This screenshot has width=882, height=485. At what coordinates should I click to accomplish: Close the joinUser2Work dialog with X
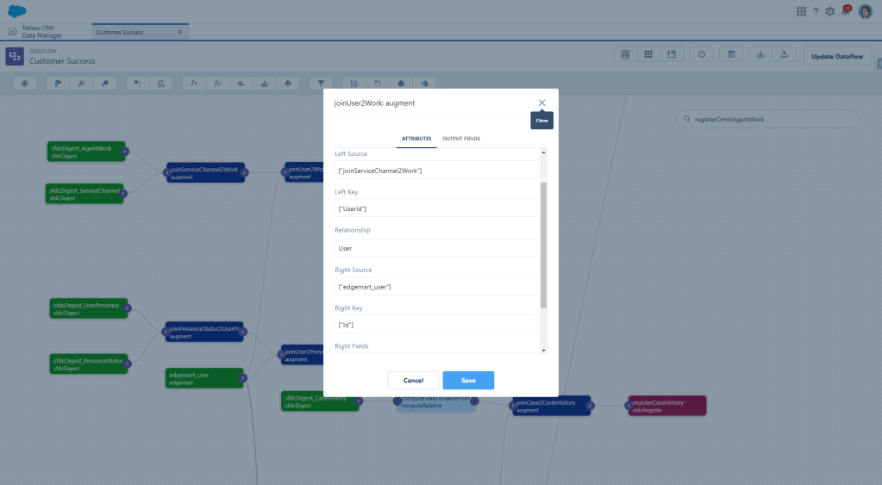coord(541,103)
